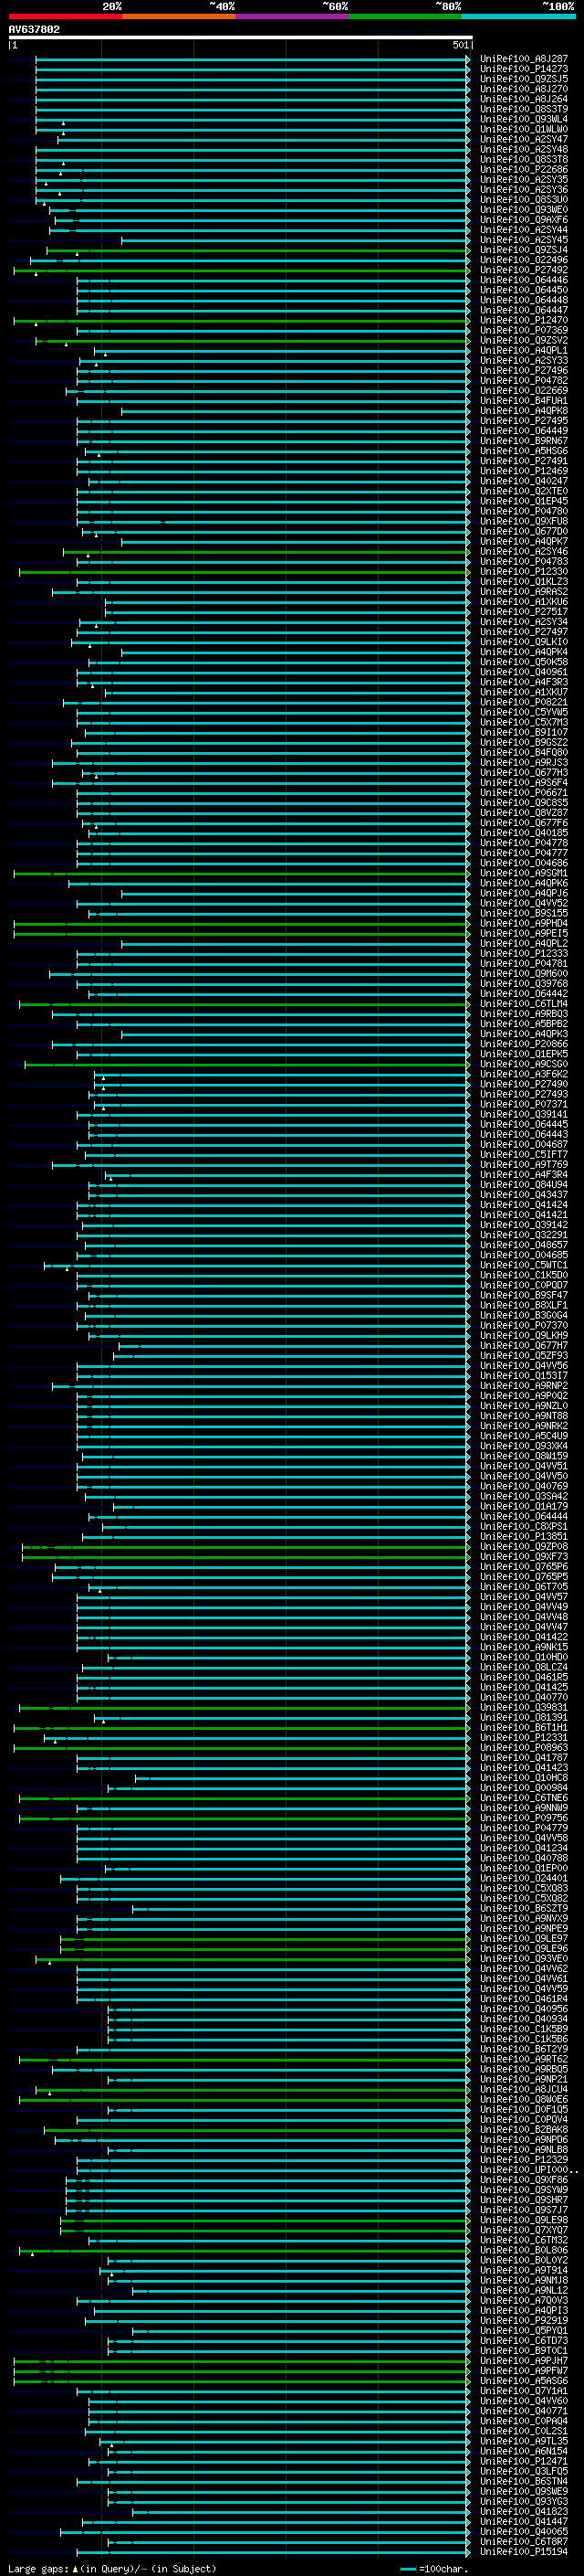Select the UniRef100_P12470 label

[x=524, y=320]
